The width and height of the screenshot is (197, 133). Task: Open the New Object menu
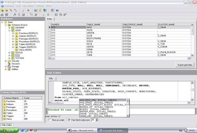(29, 6)
